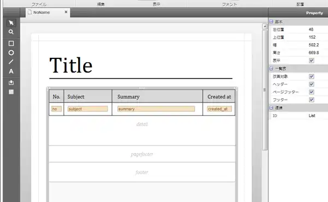The height and width of the screenshot is (202, 328).
Task: Click the pagefooter section of the list
Action: tap(142, 154)
